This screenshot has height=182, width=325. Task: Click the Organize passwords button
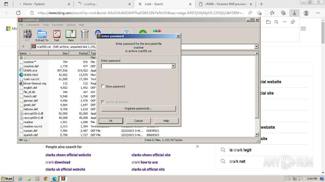(x=138, y=108)
